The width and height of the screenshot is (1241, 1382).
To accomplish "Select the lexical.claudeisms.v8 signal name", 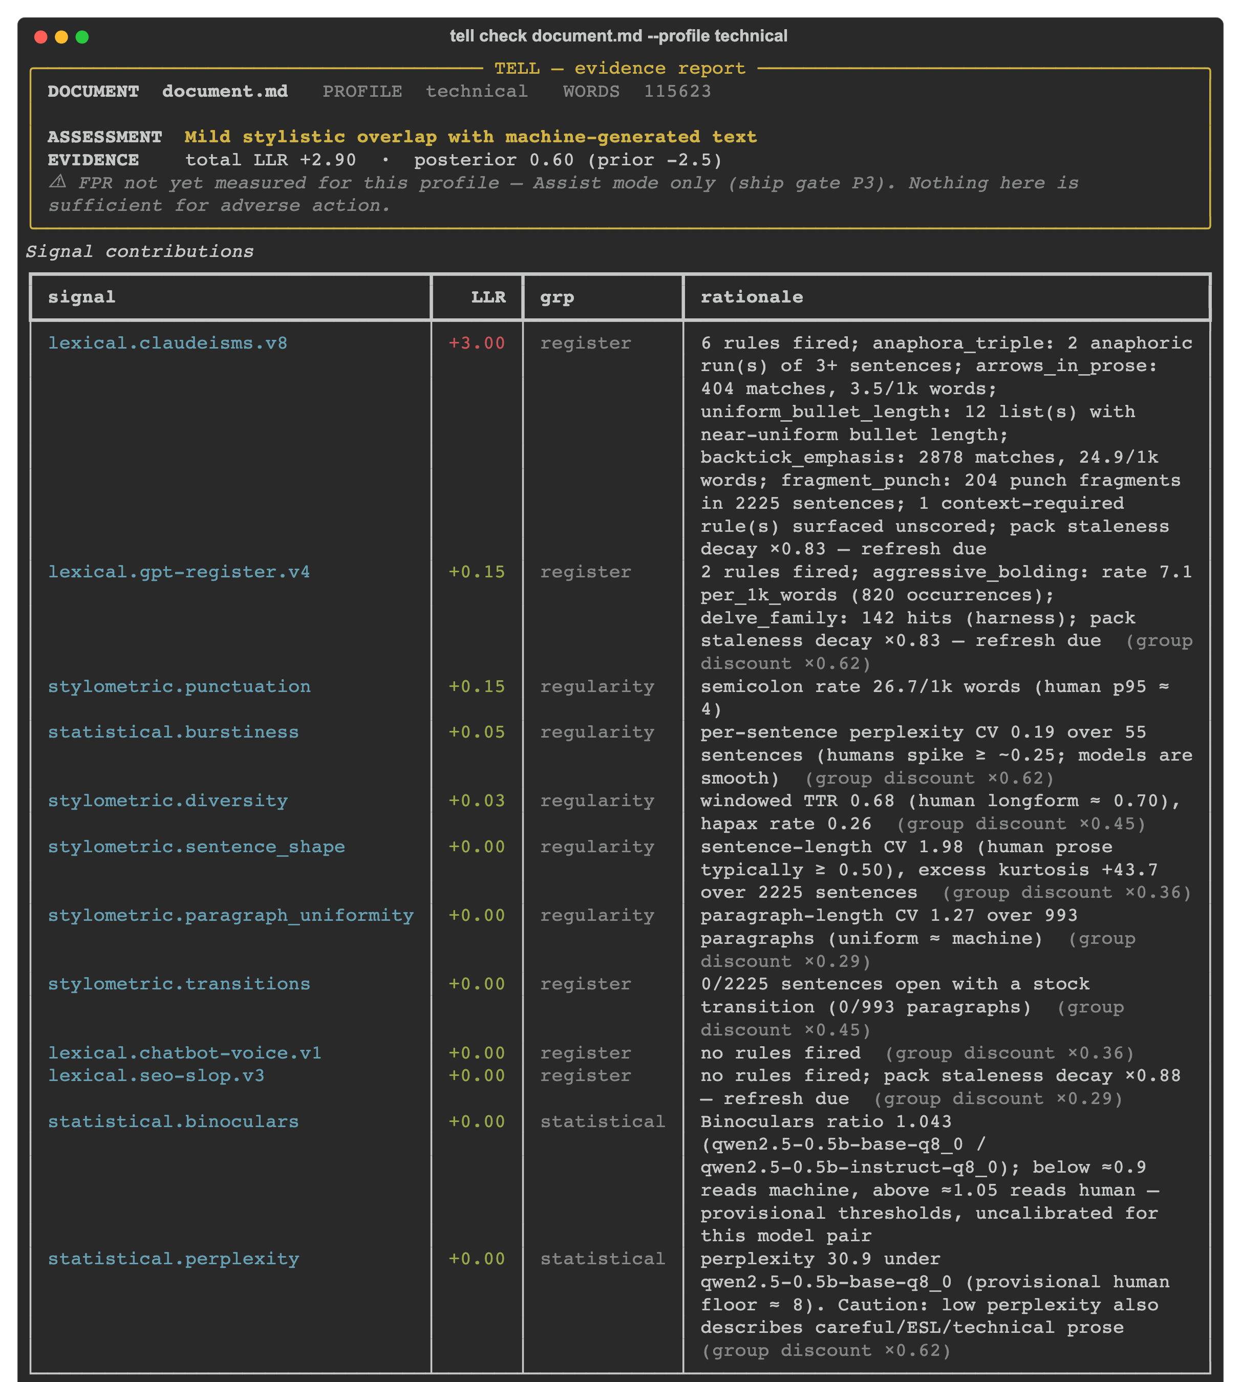I will pos(167,343).
